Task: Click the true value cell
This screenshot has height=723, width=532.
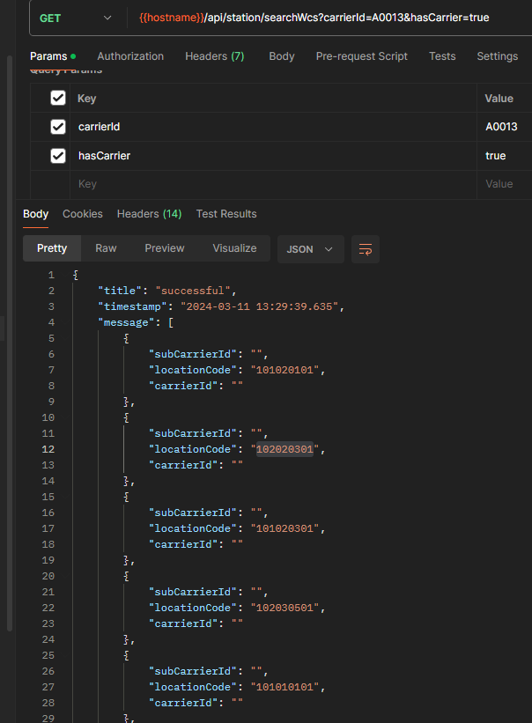Action: click(504, 156)
